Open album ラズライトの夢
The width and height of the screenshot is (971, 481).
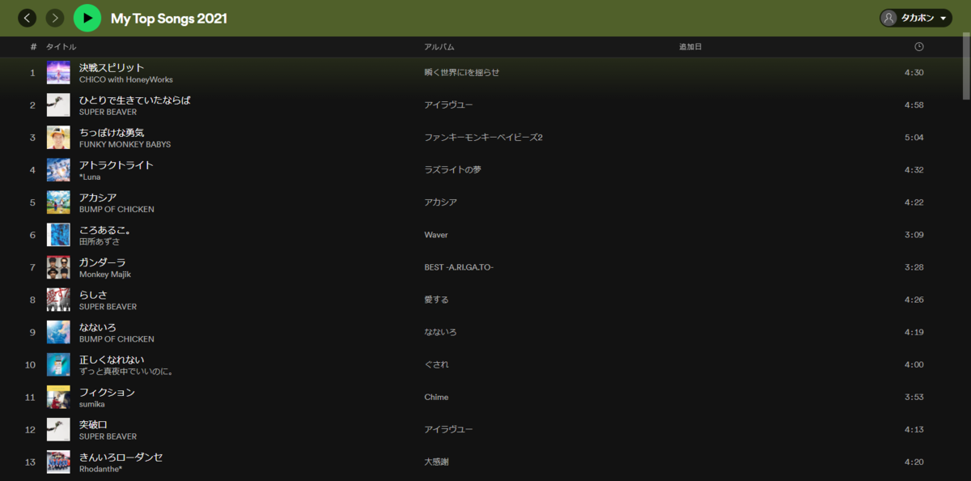(x=453, y=170)
